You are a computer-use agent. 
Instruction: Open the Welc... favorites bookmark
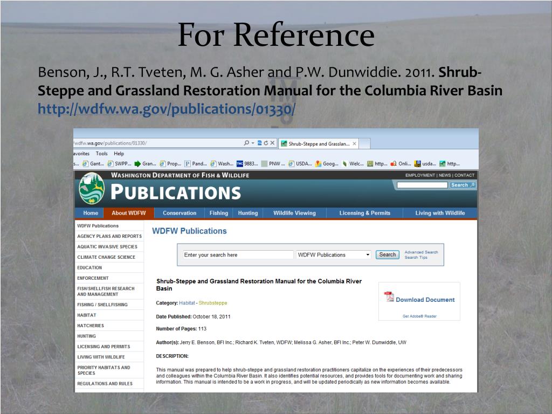pos(353,164)
